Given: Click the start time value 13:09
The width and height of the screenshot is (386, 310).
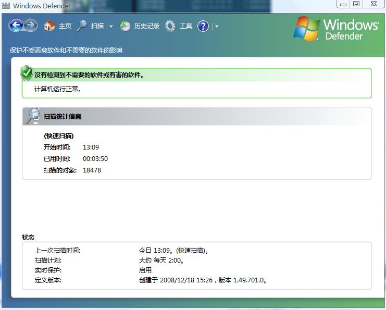Looking at the screenshot, I should pos(91,147).
